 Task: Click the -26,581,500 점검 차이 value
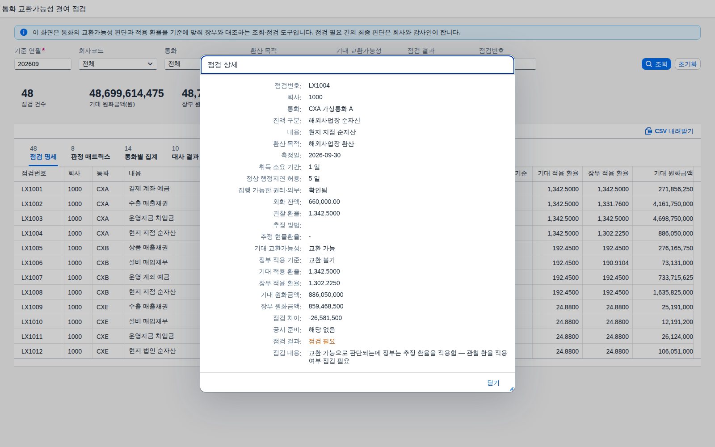pyautogui.click(x=325, y=318)
